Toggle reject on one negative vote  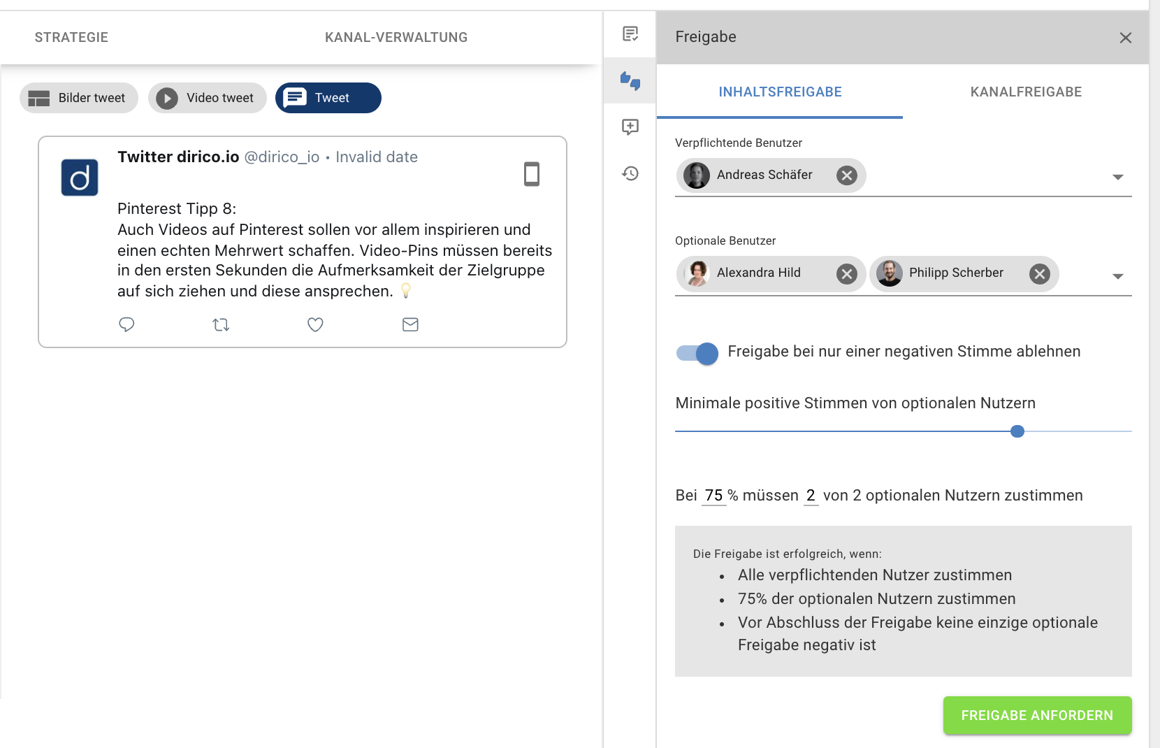697,353
